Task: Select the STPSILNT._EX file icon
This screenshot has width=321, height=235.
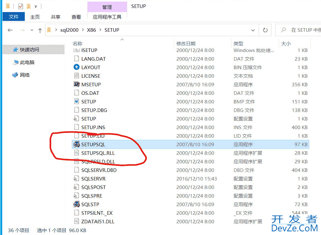Action: click(x=76, y=213)
